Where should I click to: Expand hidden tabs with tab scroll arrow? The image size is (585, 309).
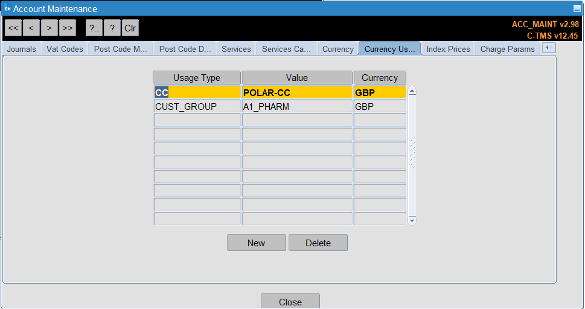(x=549, y=48)
